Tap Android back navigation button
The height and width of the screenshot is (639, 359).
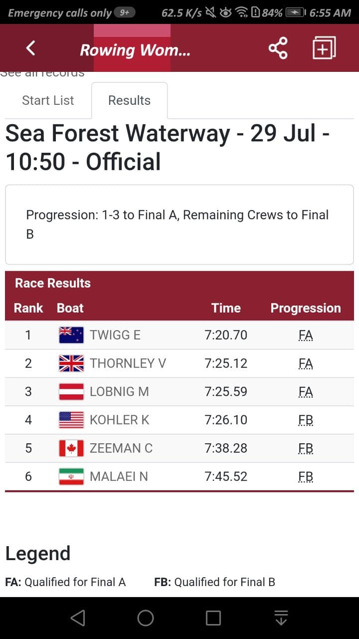coord(78,618)
